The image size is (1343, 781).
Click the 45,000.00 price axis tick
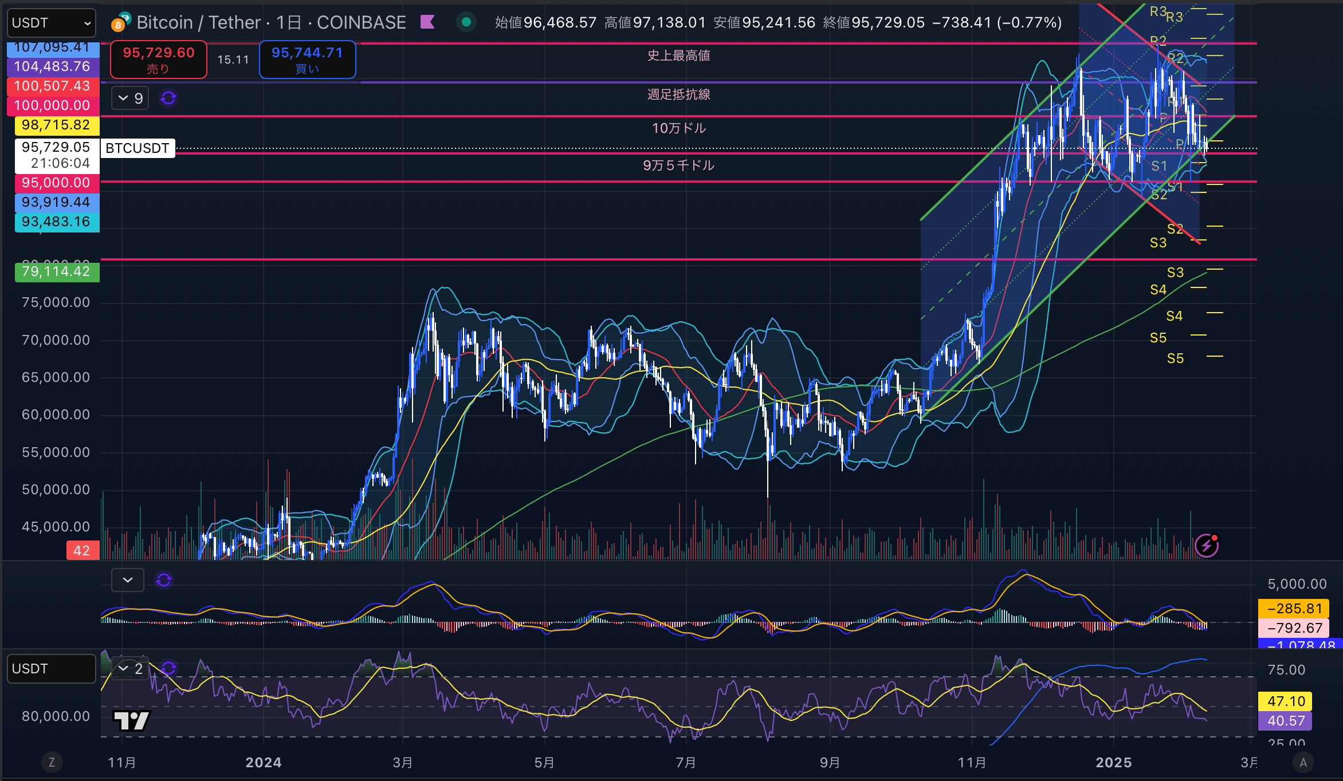click(x=56, y=527)
